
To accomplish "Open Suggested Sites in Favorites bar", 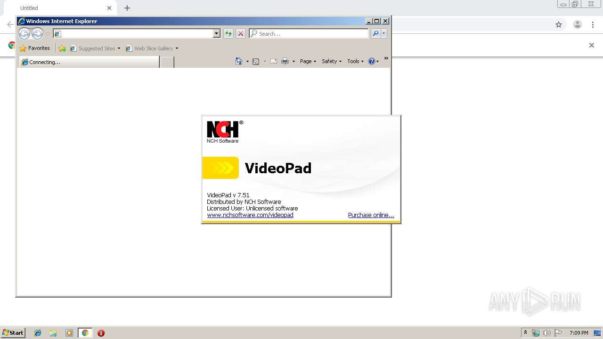I will (x=95, y=48).
